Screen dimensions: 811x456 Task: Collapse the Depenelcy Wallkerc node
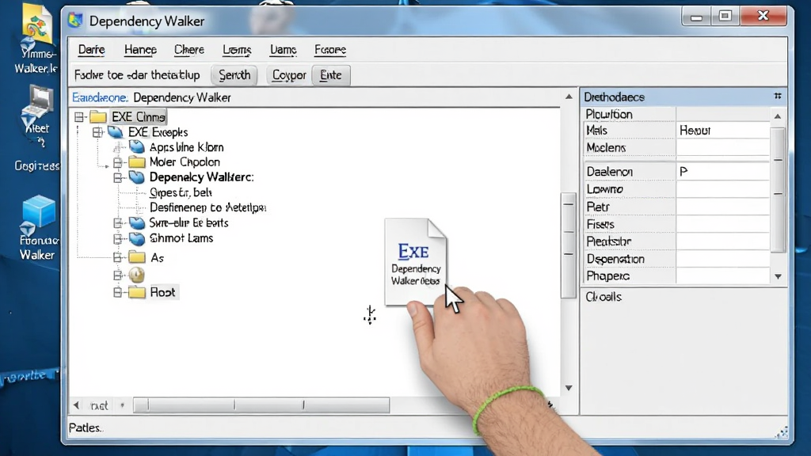(117, 177)
